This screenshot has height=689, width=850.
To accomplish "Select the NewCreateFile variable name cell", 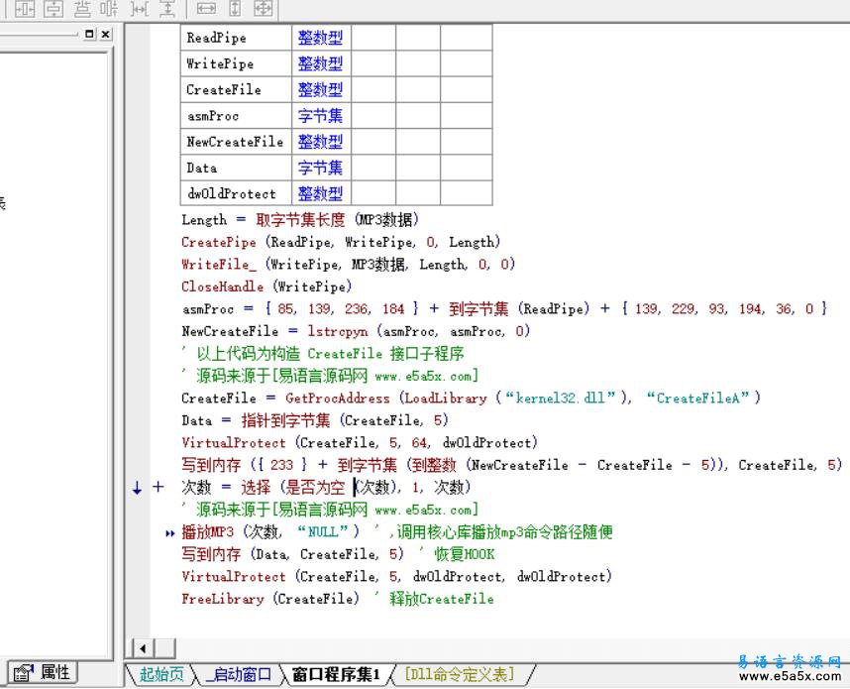I will pyautogui.click(x=236, y=142).
